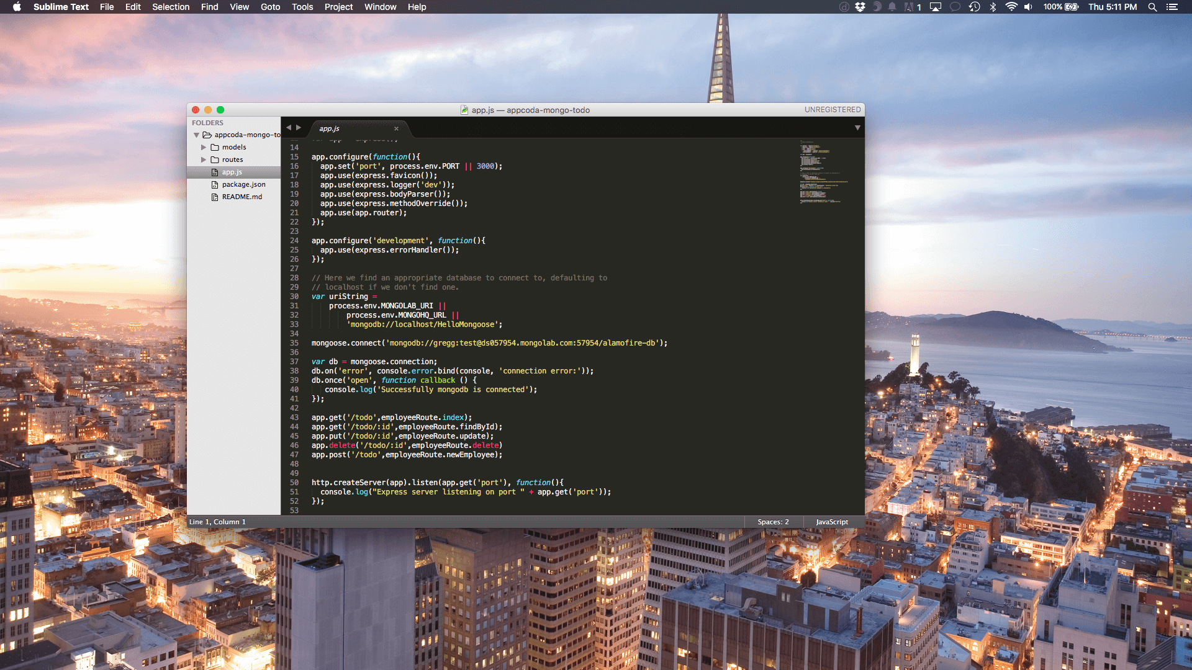Screen dimensions: 1192x670
Task: Click the Spaces: 2 indentation setting
Action: [773, 522]
